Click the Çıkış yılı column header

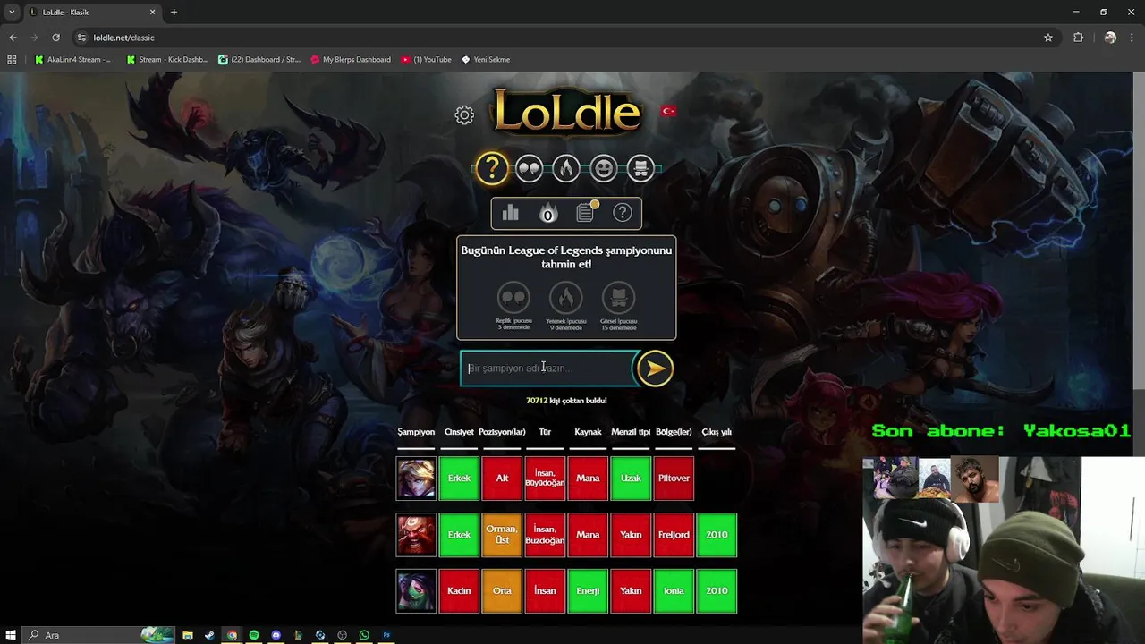pyautogui.click(x=717, y=432)
